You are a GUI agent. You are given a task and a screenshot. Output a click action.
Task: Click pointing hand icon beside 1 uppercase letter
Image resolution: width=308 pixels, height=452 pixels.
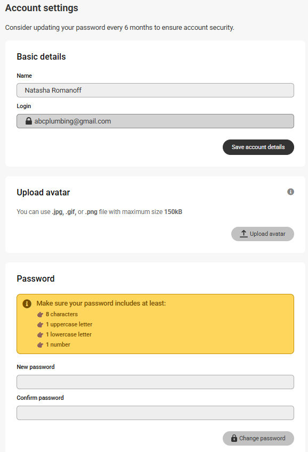[40, 325]
